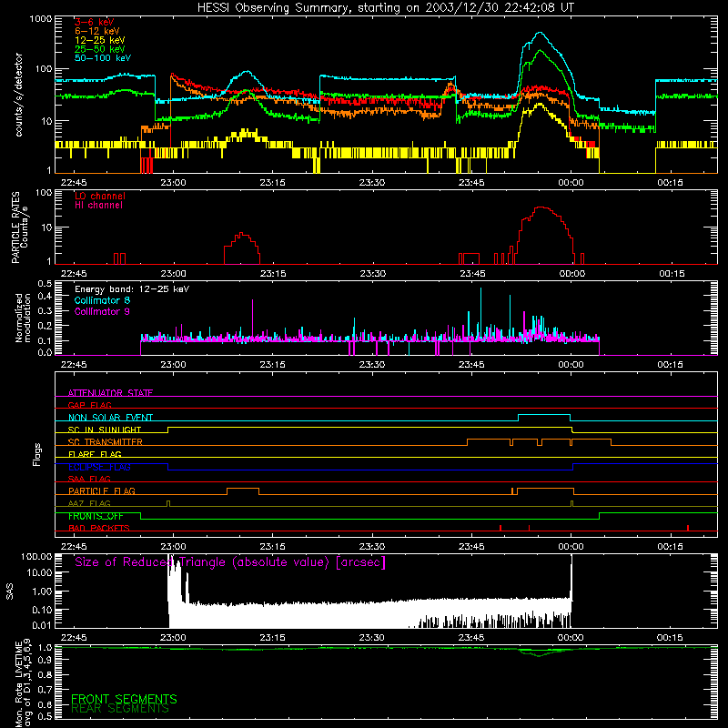
Task: Click the FLARE_FLAG label
Action: coord(95,454)
